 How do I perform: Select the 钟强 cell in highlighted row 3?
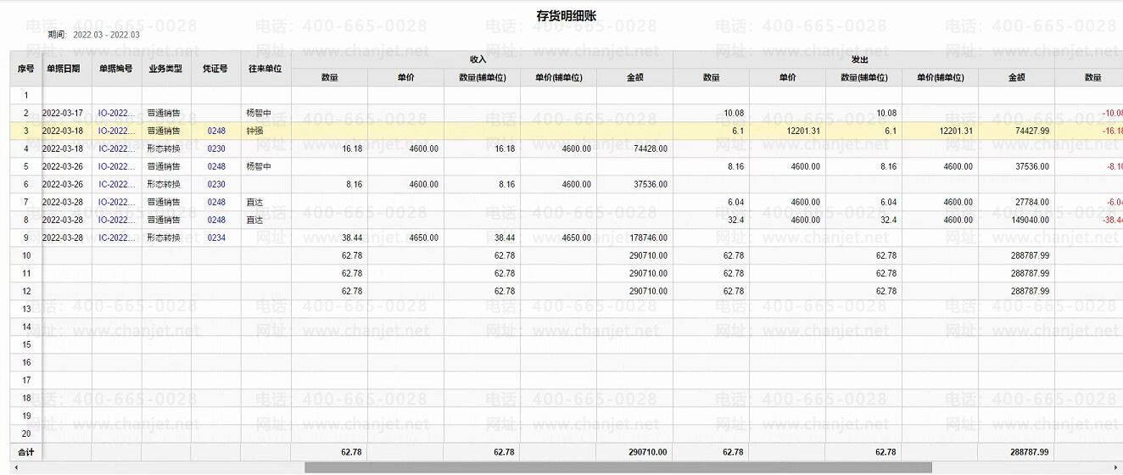[x=254, y=131]
